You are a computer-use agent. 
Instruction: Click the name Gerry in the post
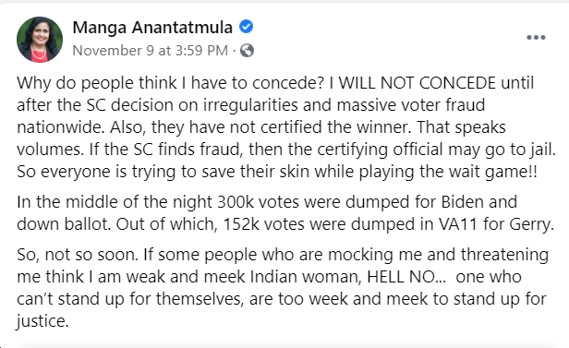[532, 224]
